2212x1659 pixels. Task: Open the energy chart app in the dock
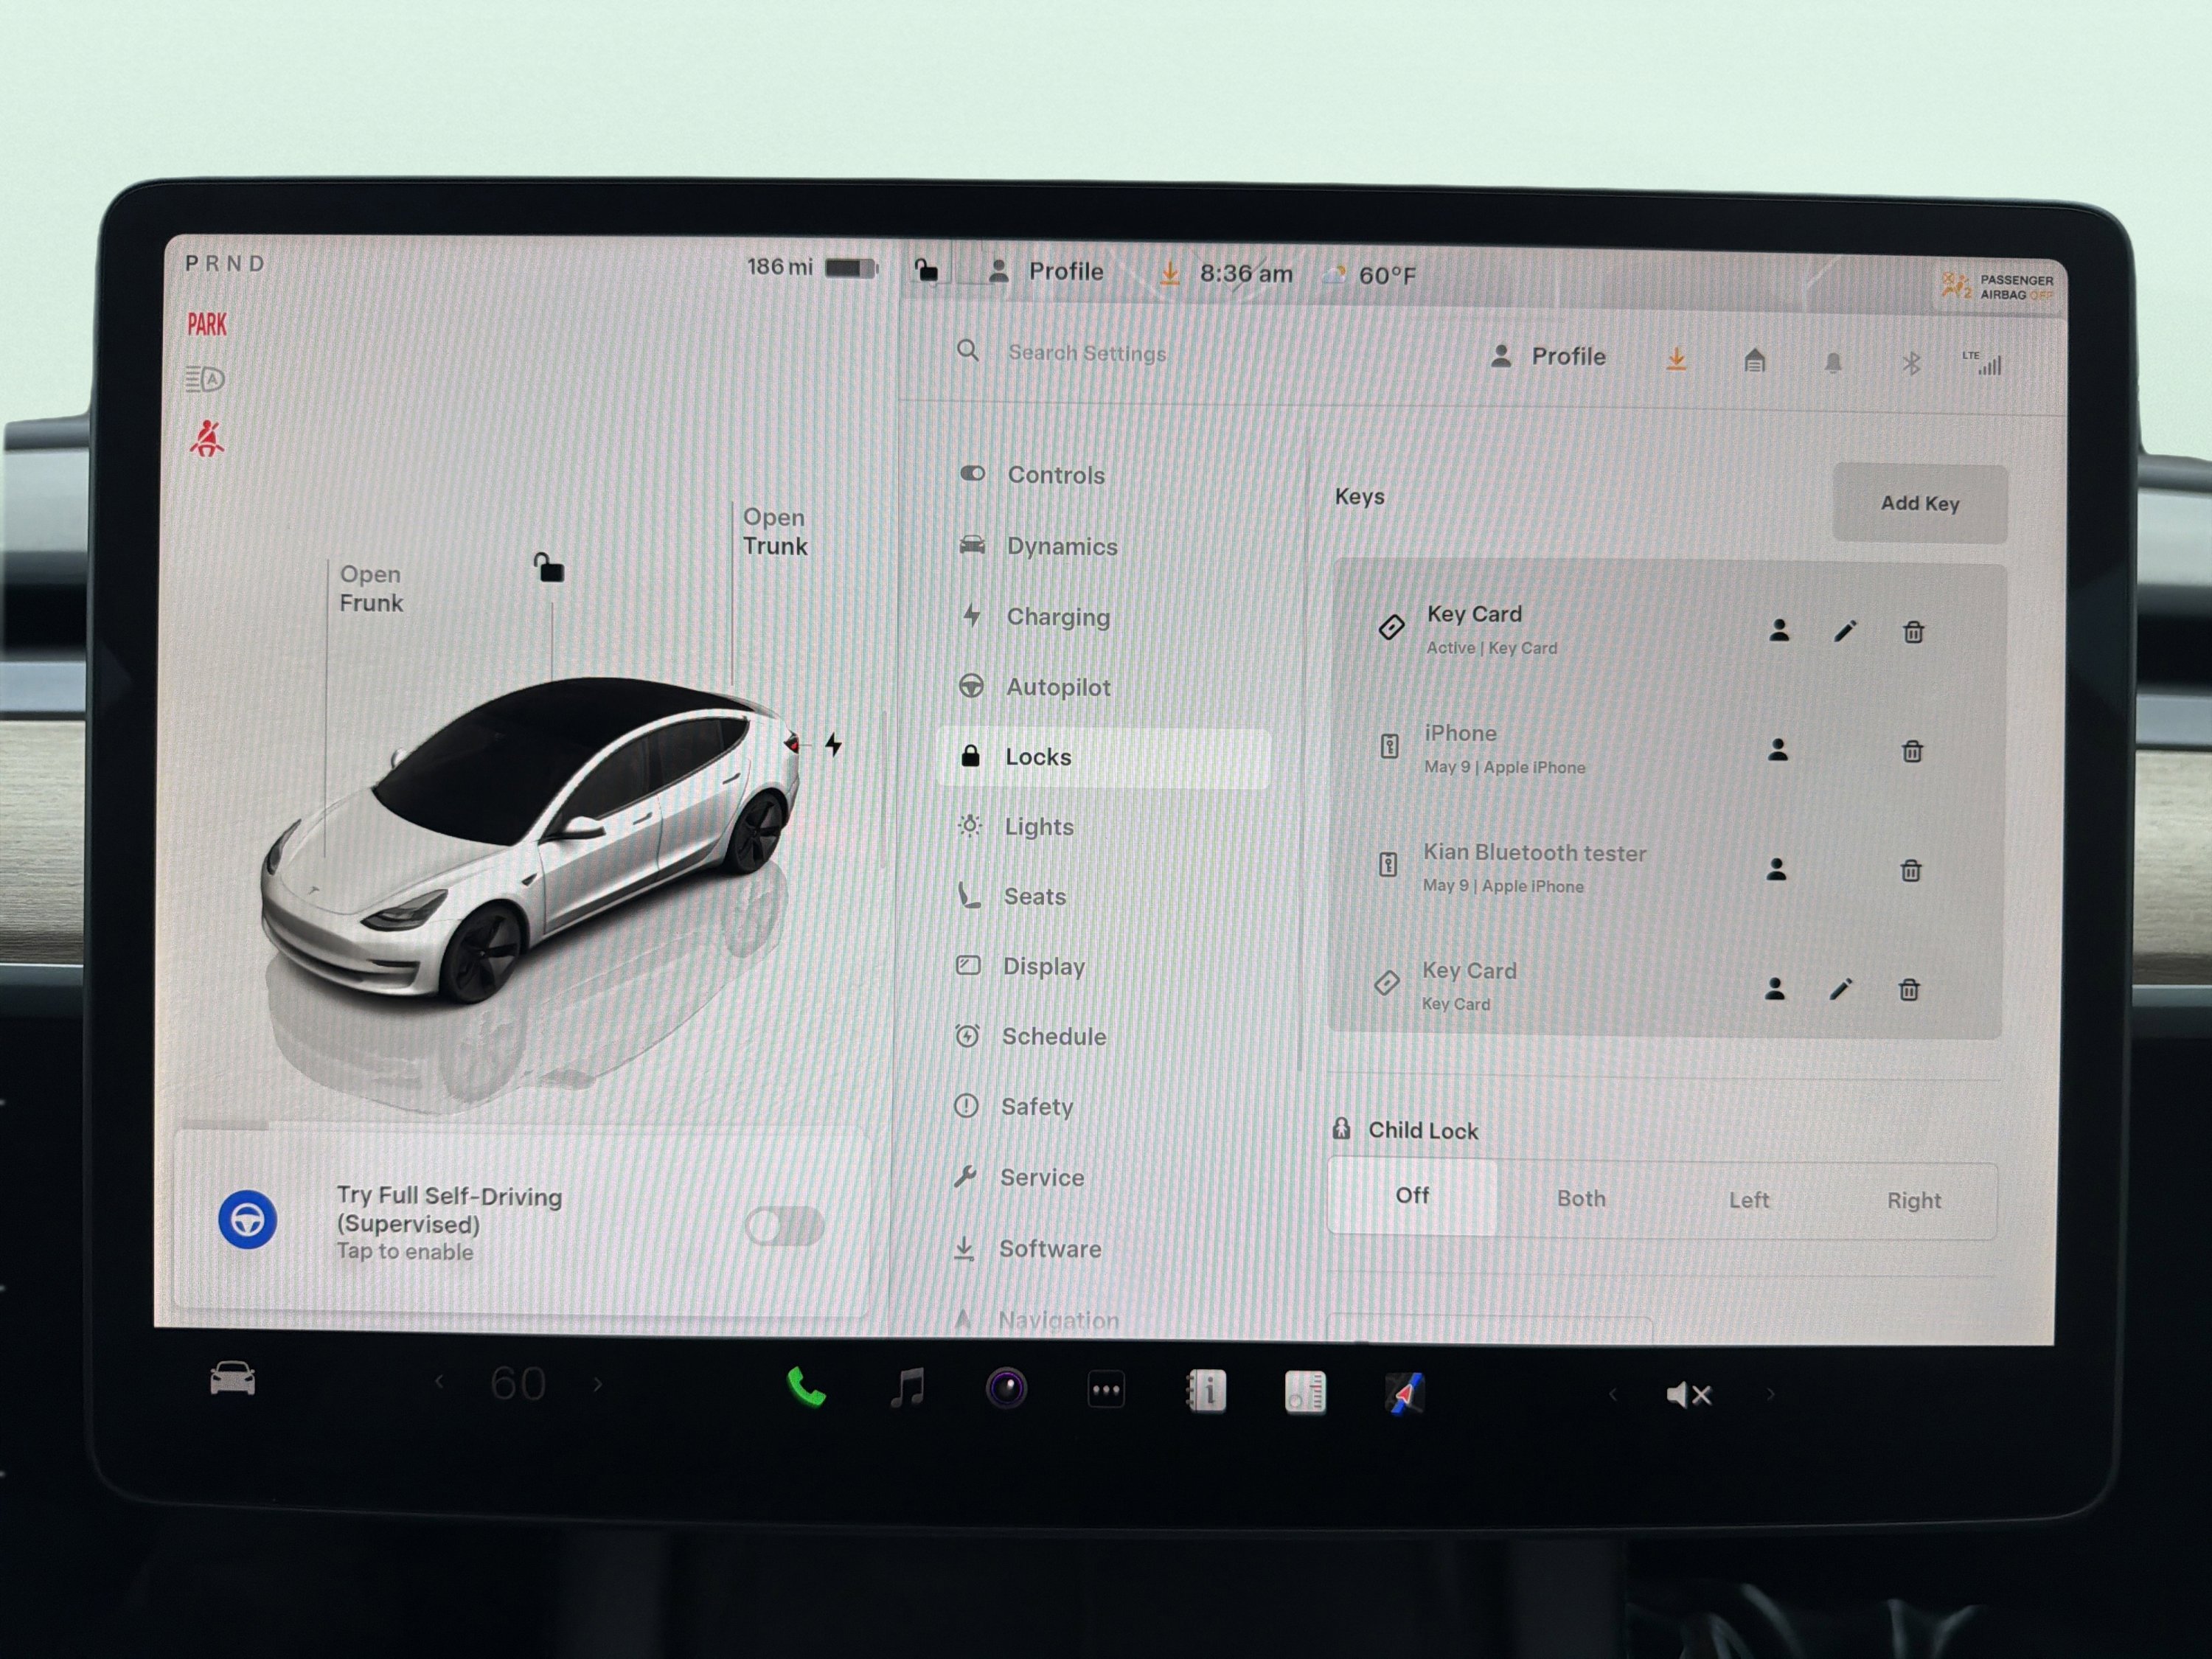pos(1305,1392)
